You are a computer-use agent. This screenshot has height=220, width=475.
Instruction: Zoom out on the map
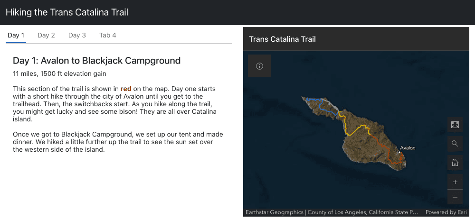tap(455, 197)
